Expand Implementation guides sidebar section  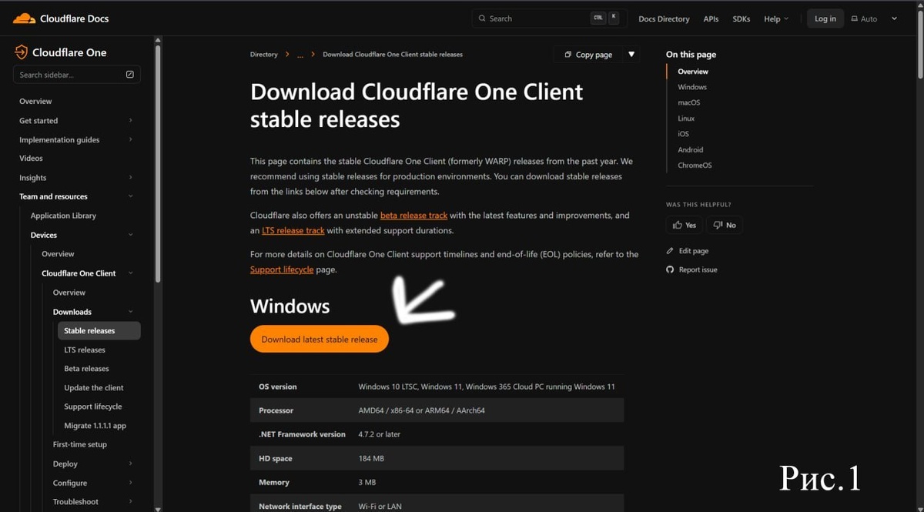pyautogui.click(x=130, y=140)
